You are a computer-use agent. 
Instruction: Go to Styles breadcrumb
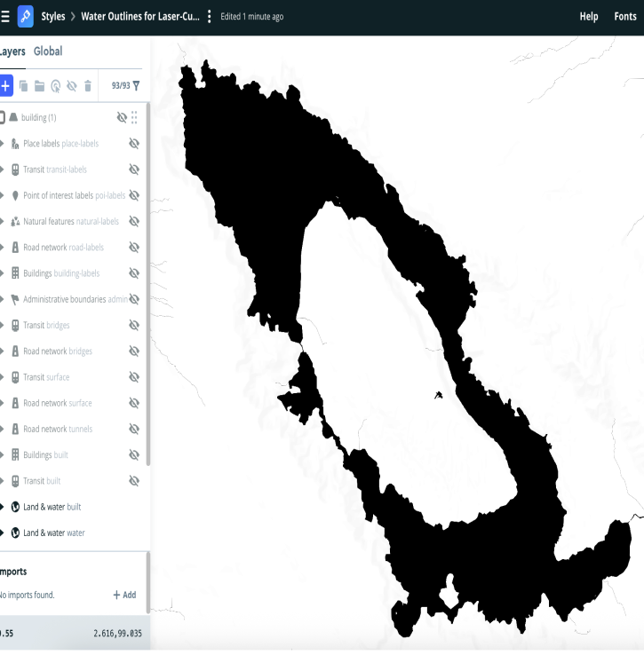tap(53, 17)
